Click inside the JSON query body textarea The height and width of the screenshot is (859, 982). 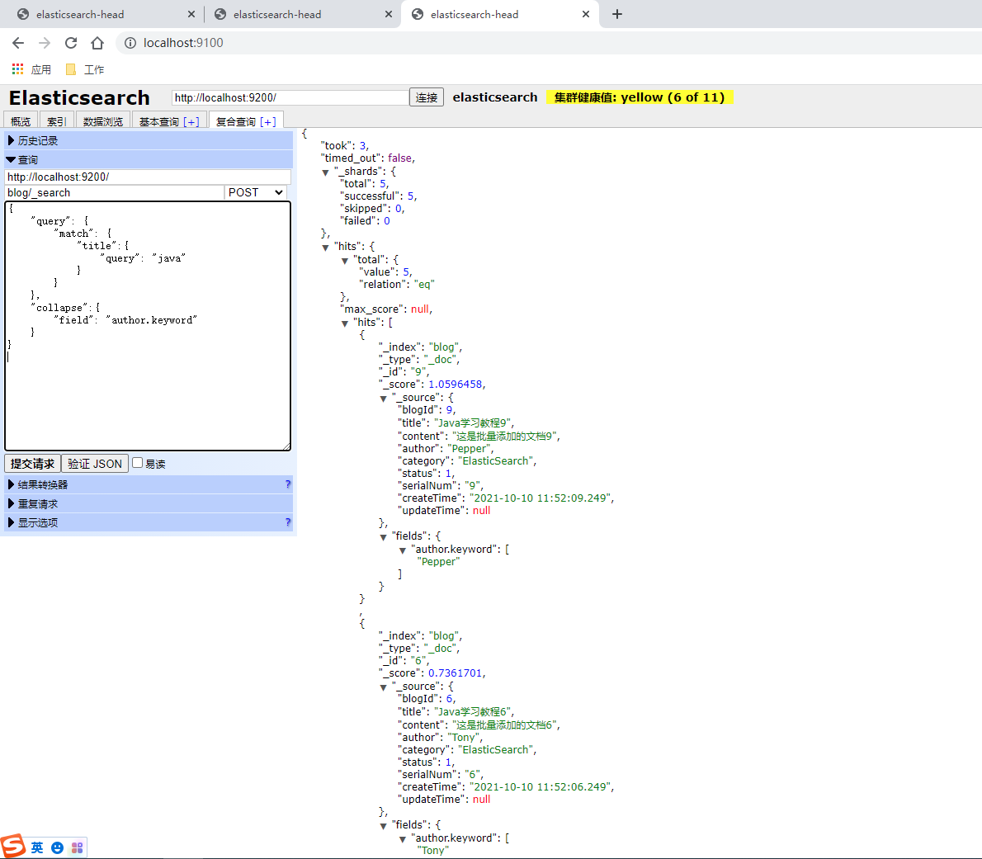(148, 326)
